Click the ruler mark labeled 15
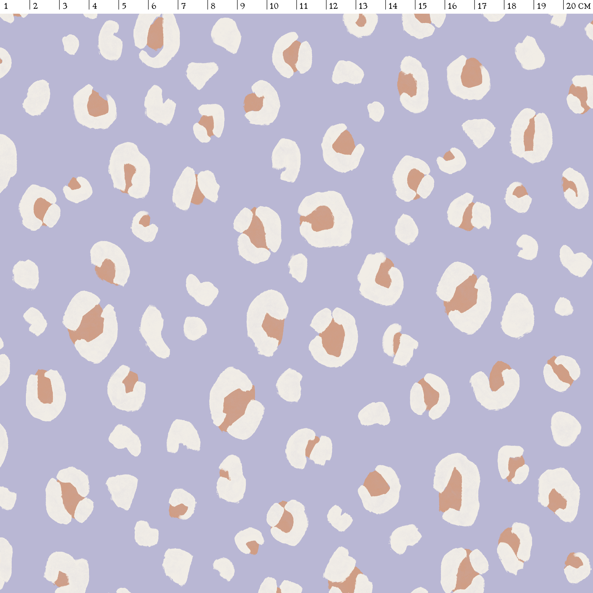Viewport: 593px width, 593px height. (422, 6)
